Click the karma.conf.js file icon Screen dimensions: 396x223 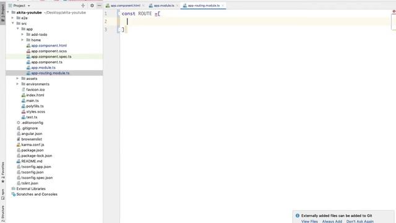coord(19,144)
